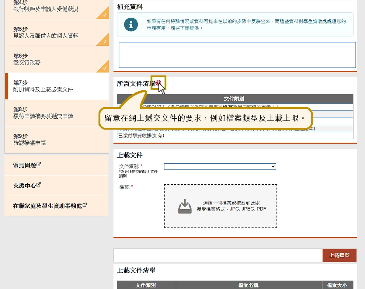Image resolution: width=365 pixels, height=289 pixels.
Task: Click inside the 補充資料 text box
Action: [x=237, y=55]
